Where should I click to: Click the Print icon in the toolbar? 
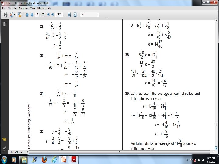click(5, 15)
